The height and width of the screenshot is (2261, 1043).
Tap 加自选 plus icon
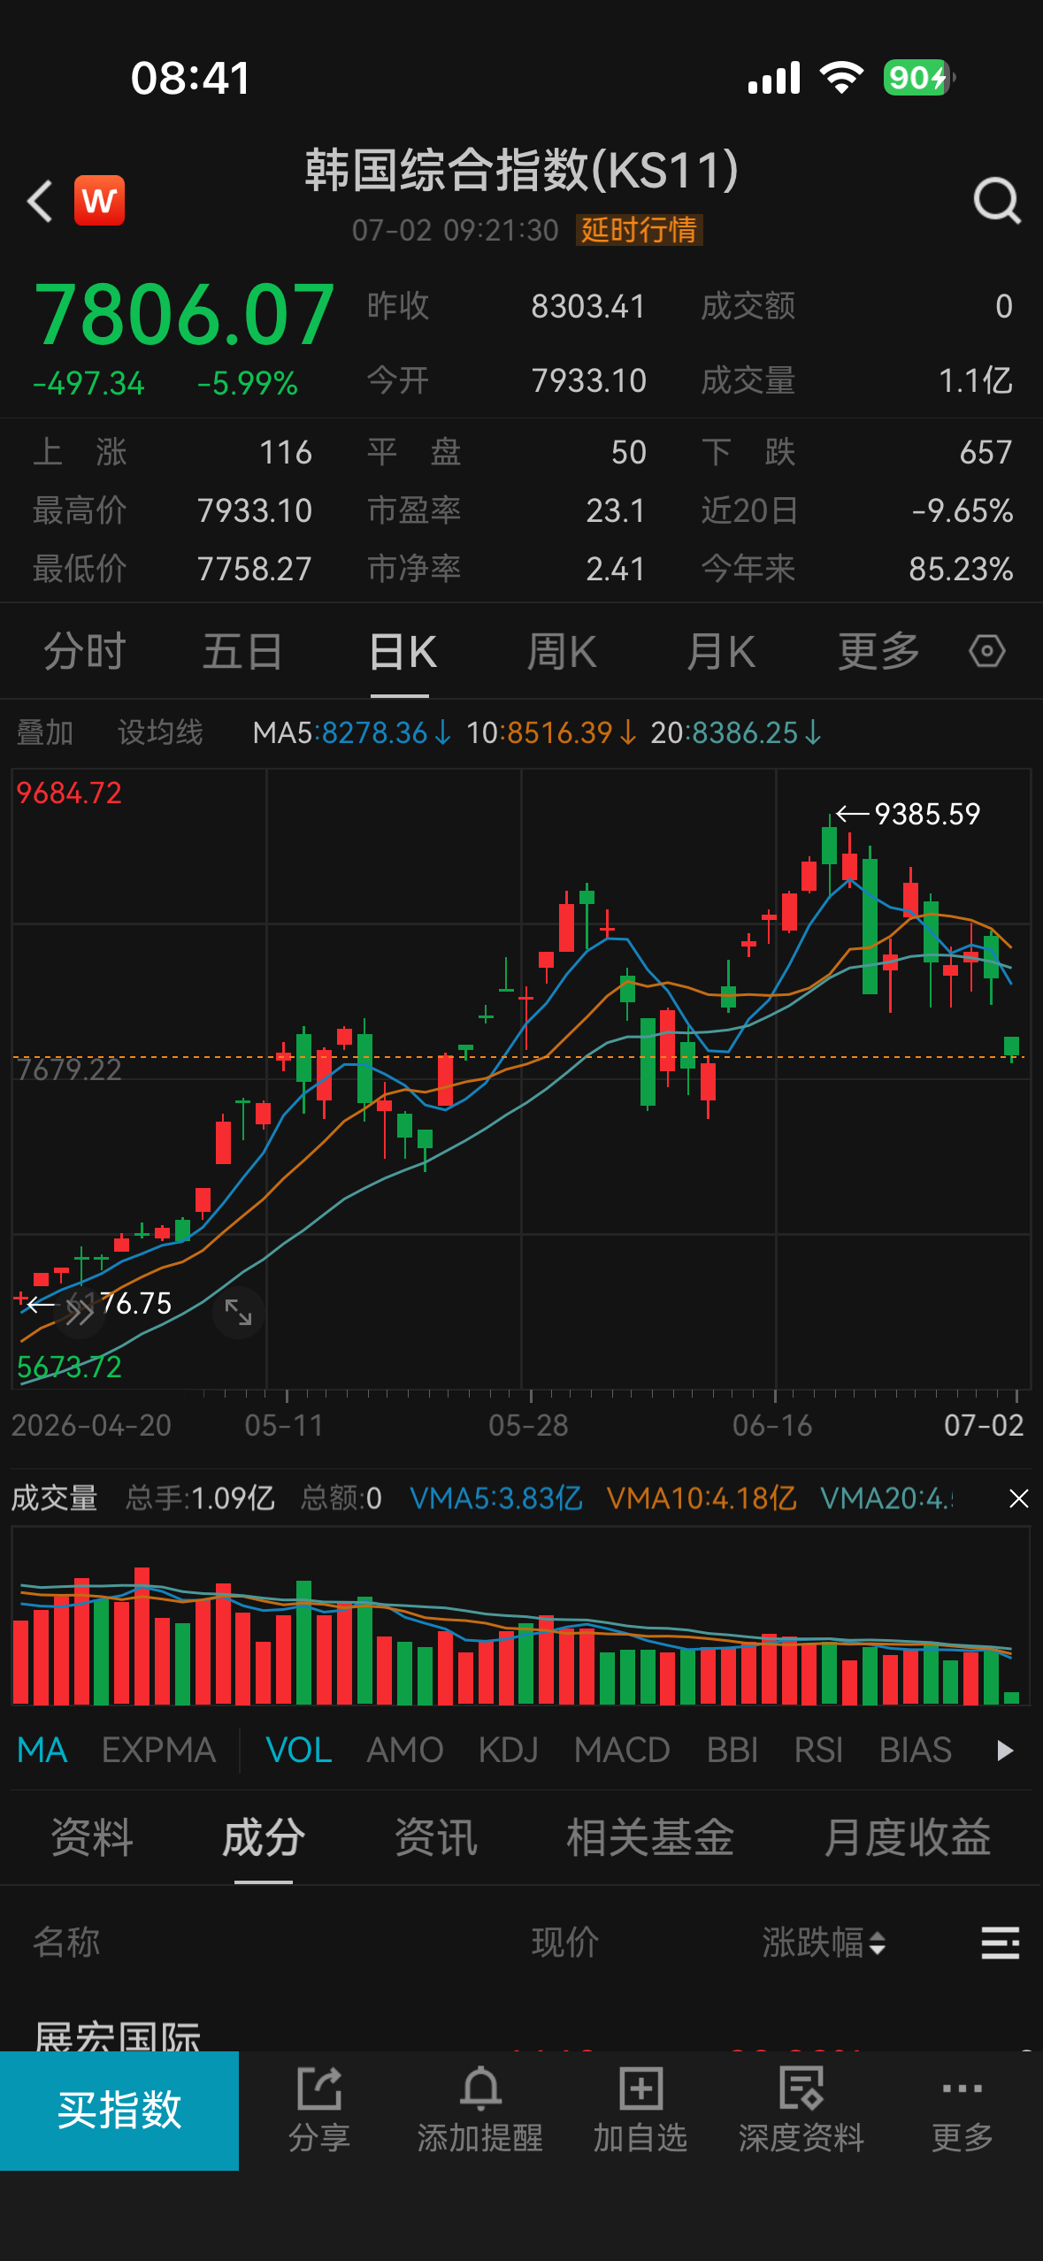click(x=640, y=2111)
